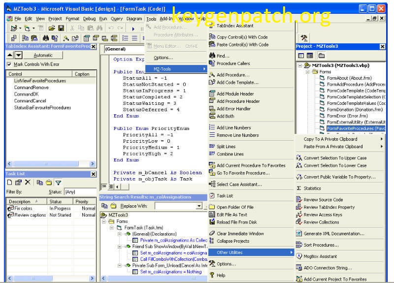Click the Combine Lines icon
394x283 pixels.
click(x=212, y=154)
